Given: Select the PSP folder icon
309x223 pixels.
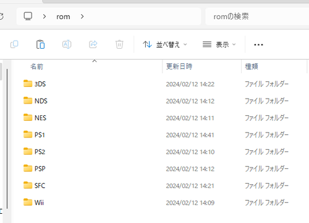Looking at the screenshot, I should (28, 168).
